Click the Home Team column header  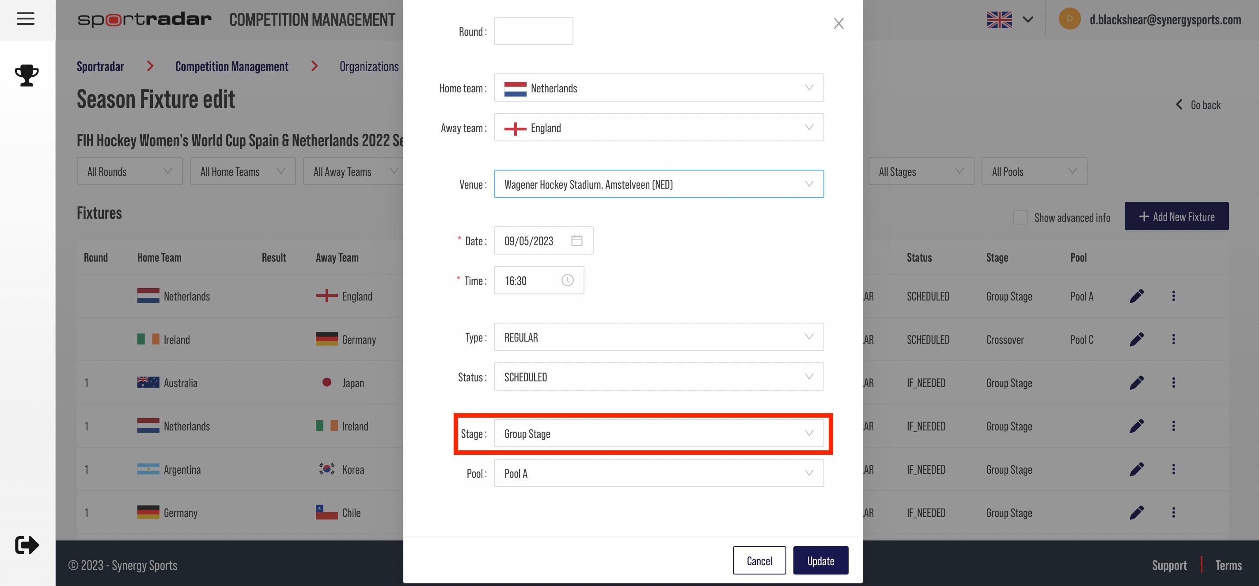coord(159,258)
